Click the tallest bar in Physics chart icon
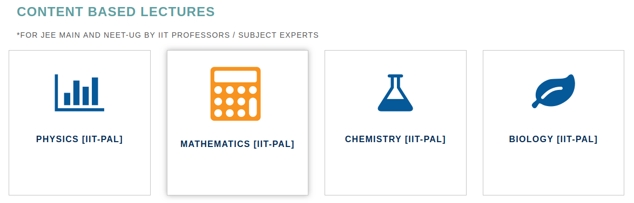The width and height of the screenshot is (634, 203). click(x=95, y=91)
